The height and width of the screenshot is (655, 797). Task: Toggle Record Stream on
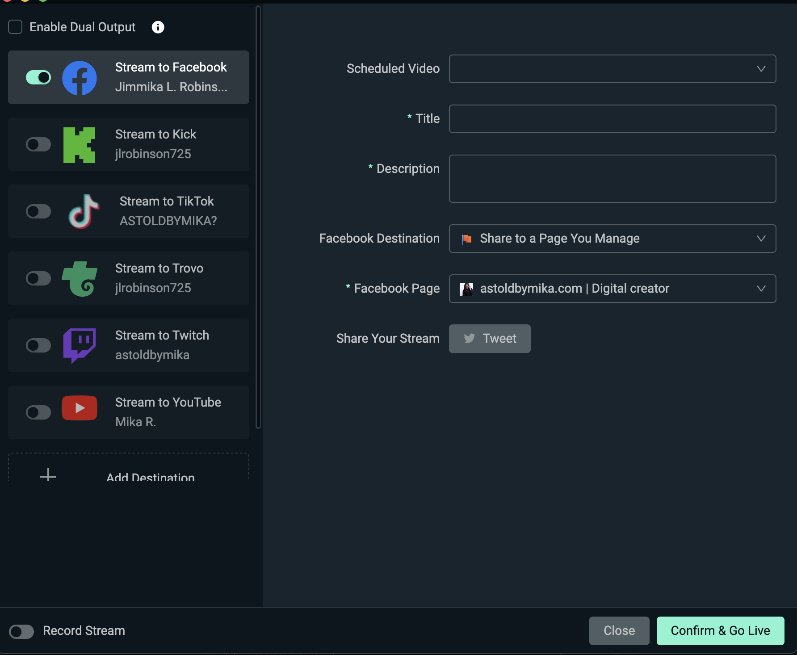coord(21,631)
